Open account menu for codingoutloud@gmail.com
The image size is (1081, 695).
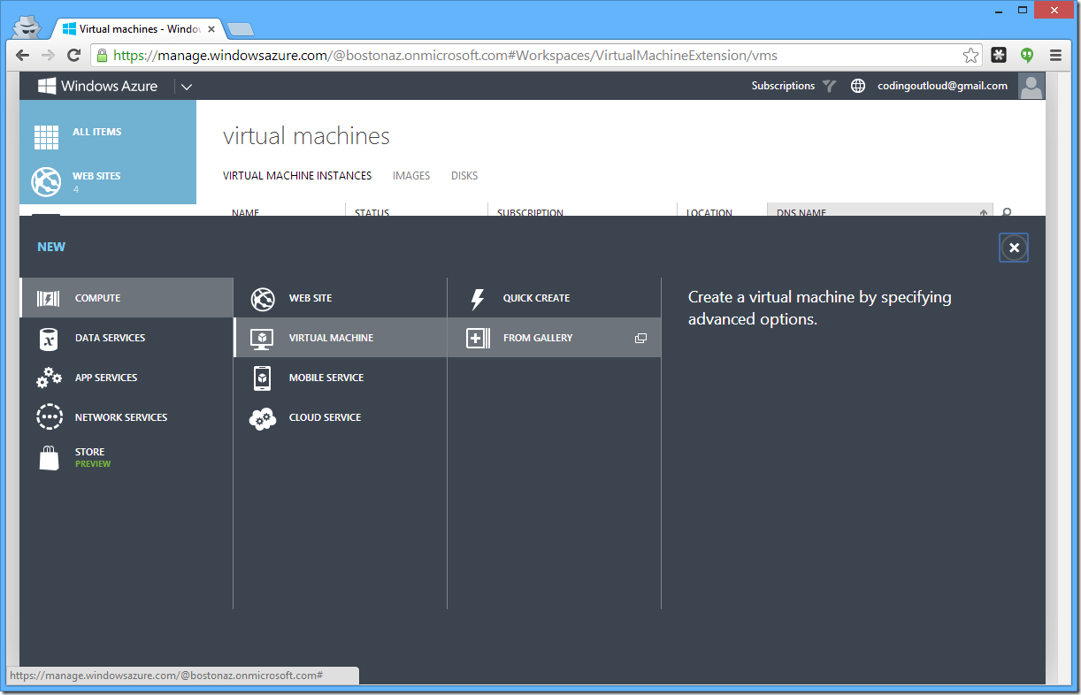tap(942, 86)
